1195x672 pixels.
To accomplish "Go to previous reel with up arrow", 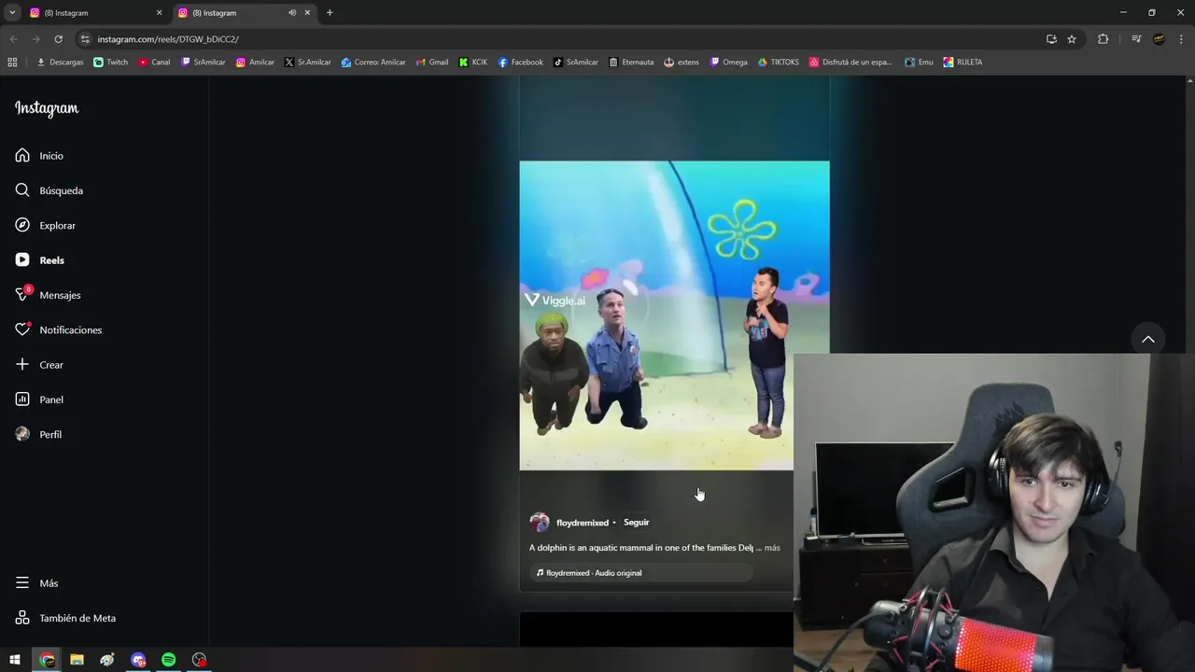I will [1148, 339].
